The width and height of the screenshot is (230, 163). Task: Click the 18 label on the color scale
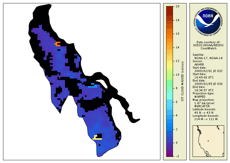click(x=178, y=20)
